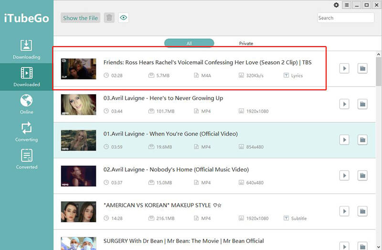Click "AMERICAN VS KOREAN" MAKEUP STYLE title
This screenshot has height=250, width=382.
tap(162, 206)
